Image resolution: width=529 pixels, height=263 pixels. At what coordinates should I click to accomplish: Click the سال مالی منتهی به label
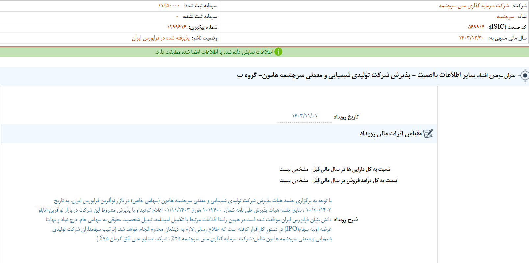[x=507, y=38]
